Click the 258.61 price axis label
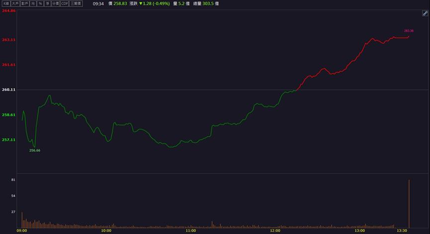This screenshot has width=430, height=234. [x=9, y=115]
